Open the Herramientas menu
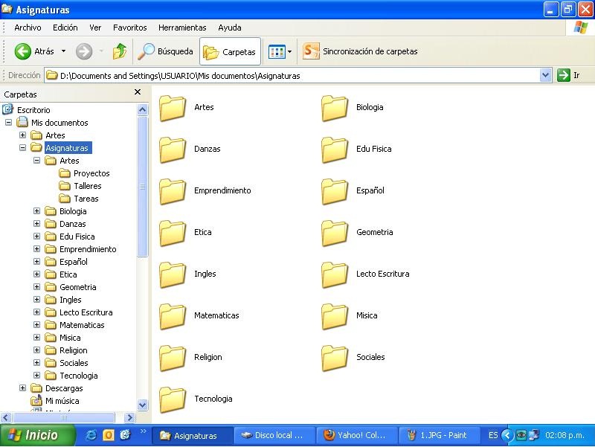This screenshot has width=595, height=447. tap(182, 28)
